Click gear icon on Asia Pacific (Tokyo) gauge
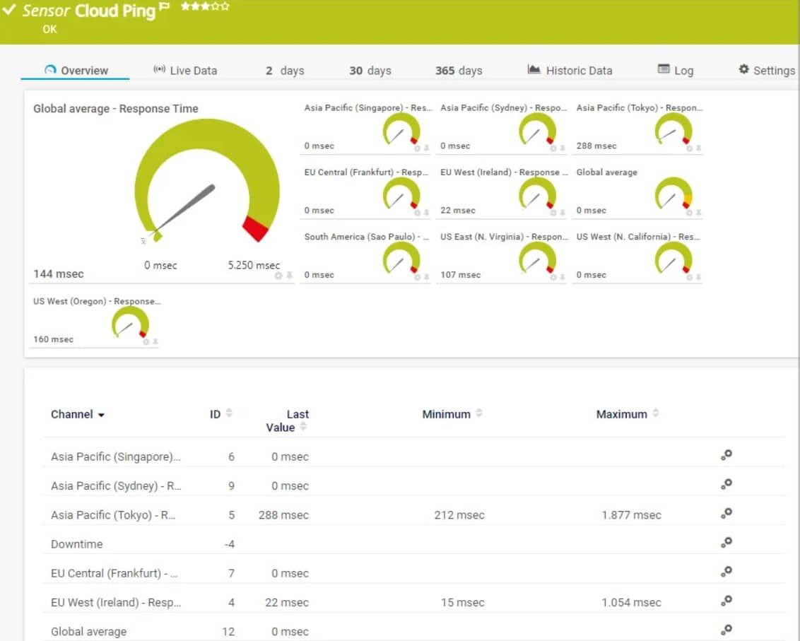 pos(689,148)
